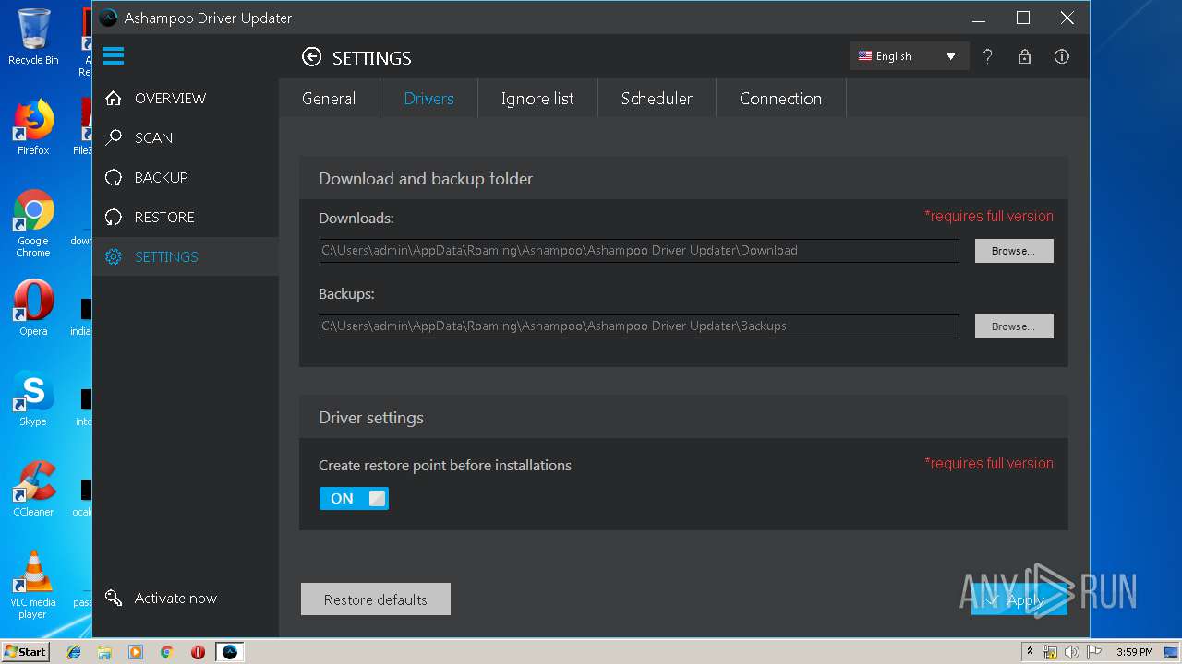Click the Overview home icon

tap(114, 98)
